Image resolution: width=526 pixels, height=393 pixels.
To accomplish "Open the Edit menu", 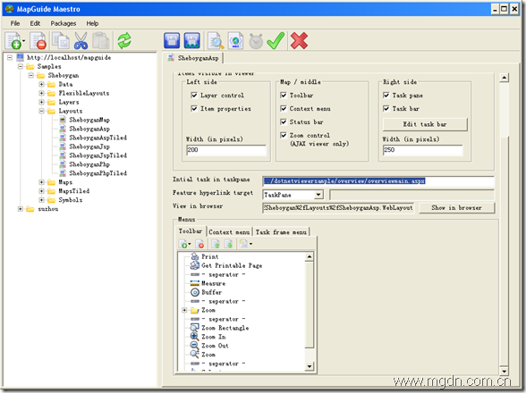I will click(x=35, y=23).
